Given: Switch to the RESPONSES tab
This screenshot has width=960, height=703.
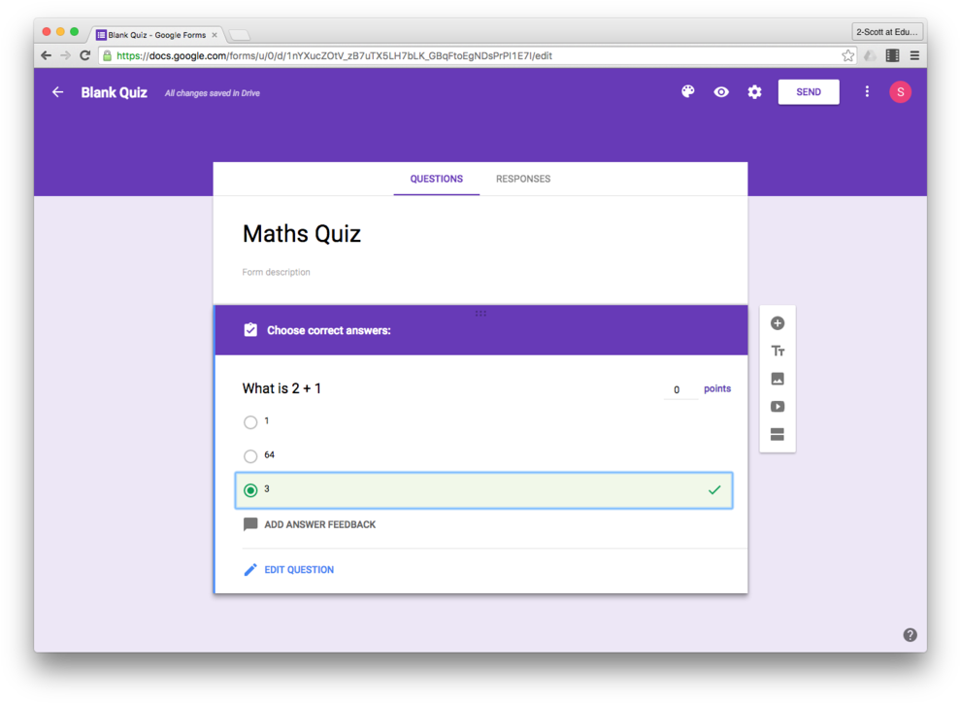Looking at the screenshot, I should point(523,179).
